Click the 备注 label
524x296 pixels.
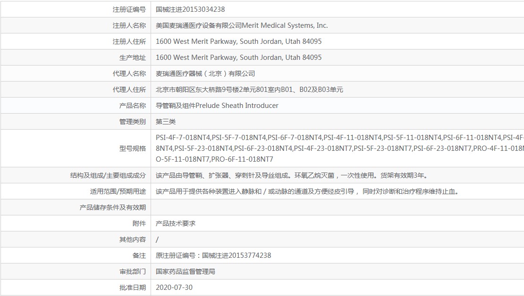click(x=139, y=255)
